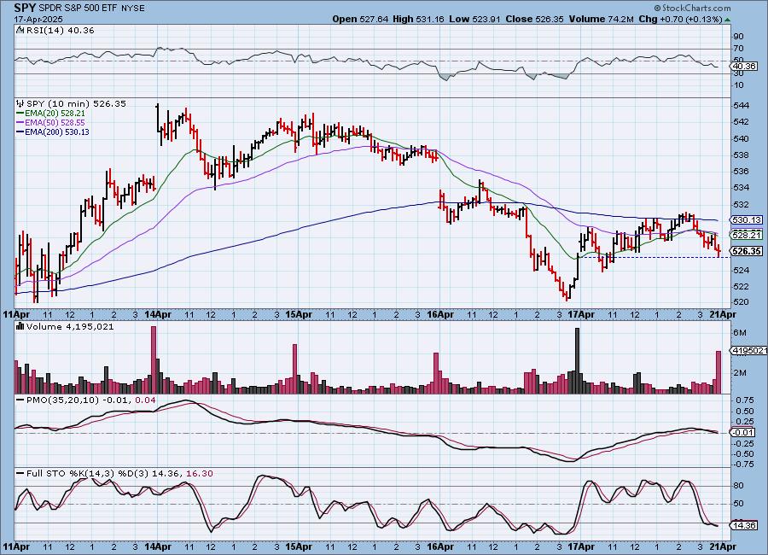
Task: Click the 2M volume axis label
Action: click(x=740, y=372)
